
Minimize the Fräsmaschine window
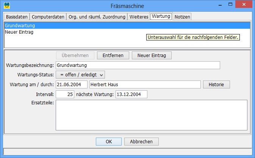[x=220, y=5]
